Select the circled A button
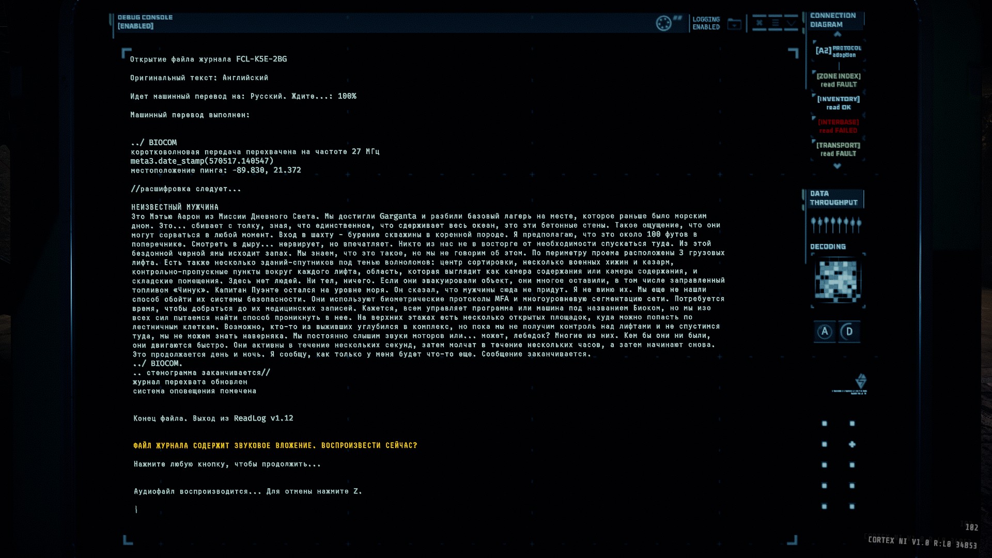 pos(825,332)
